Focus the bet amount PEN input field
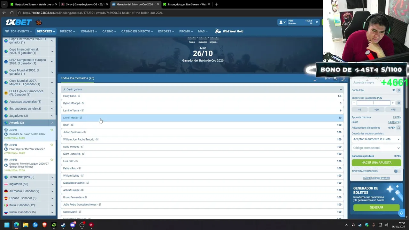 click(x=373, y=103)
